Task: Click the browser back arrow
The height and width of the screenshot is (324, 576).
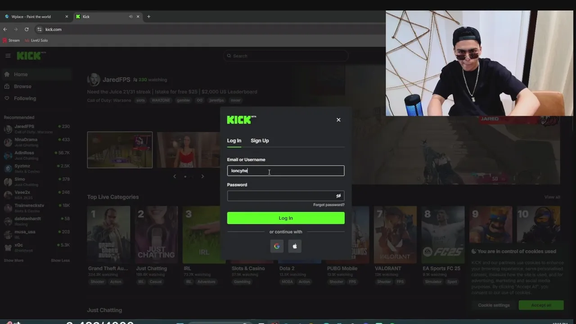Action: [x=5, y=29]
